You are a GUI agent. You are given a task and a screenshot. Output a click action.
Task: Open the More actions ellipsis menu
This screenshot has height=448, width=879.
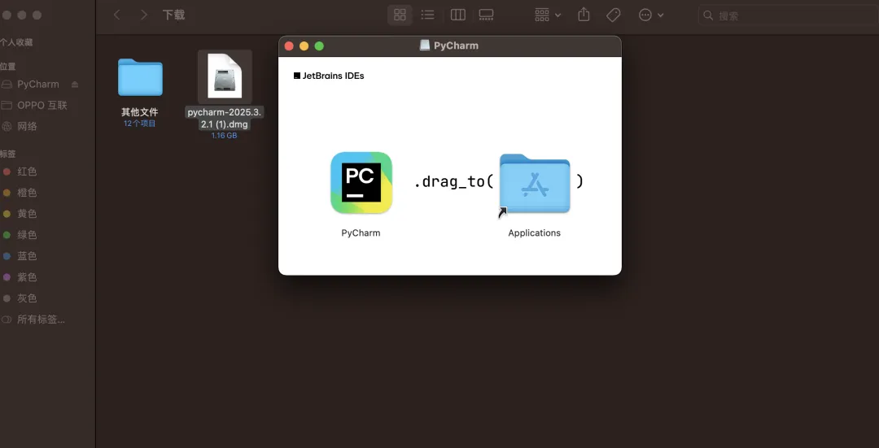651,15
